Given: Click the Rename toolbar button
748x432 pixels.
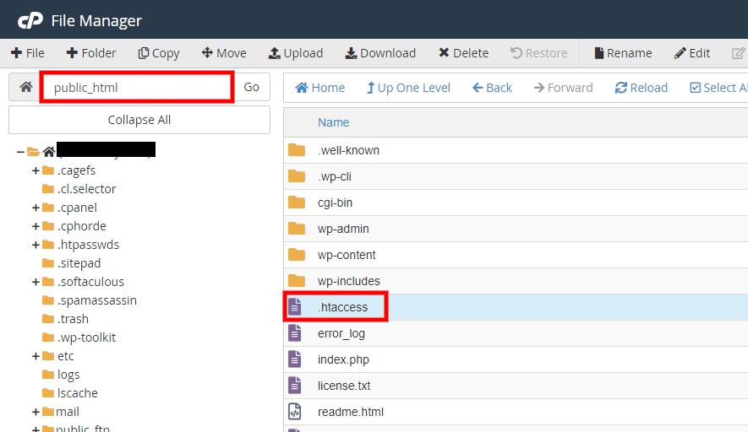Looking at the screenshot, I should pyautogui.click(x=623, y=53).
